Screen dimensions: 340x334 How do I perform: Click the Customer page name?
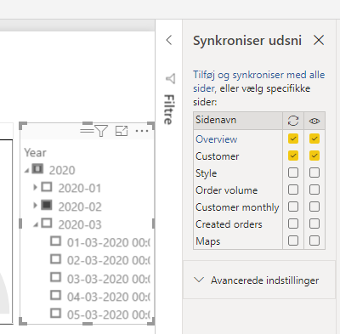coord(218,156)
